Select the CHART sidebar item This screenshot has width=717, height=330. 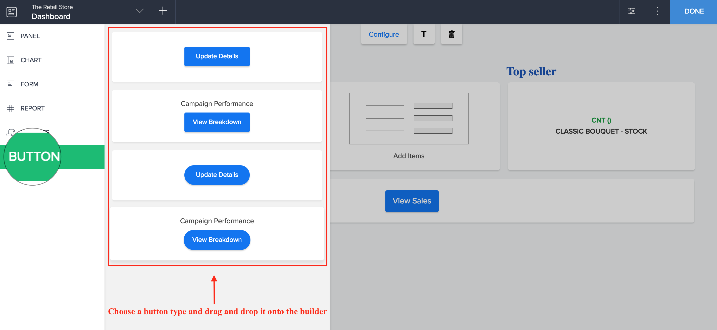(x=31, y=60)
